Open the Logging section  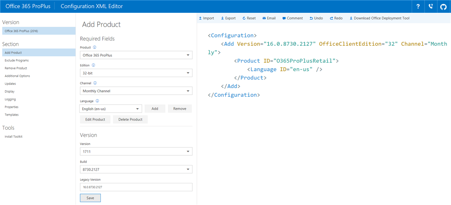tap(11, 99)
